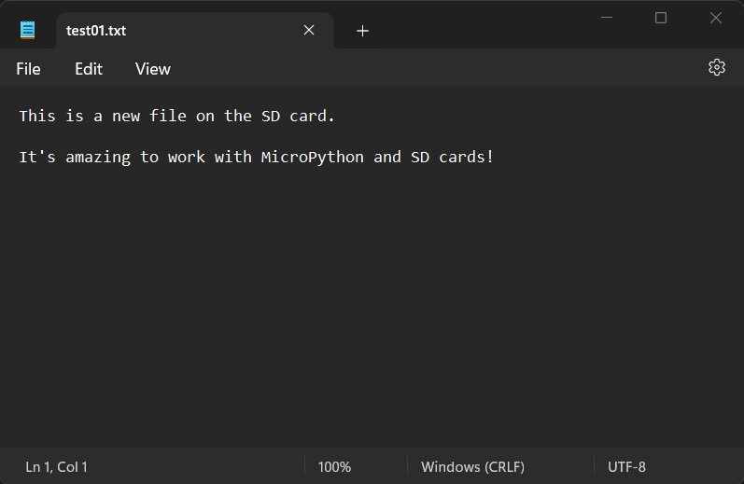
Task: Close the test01.txt tab
Action: 309,30
